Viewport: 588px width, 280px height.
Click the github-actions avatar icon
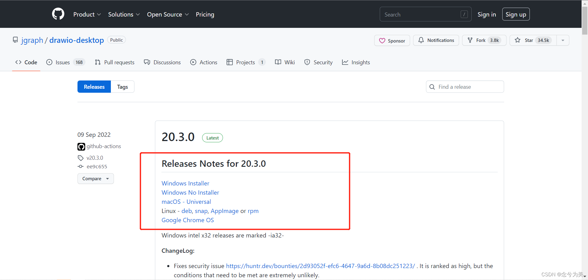coord(81,147)
